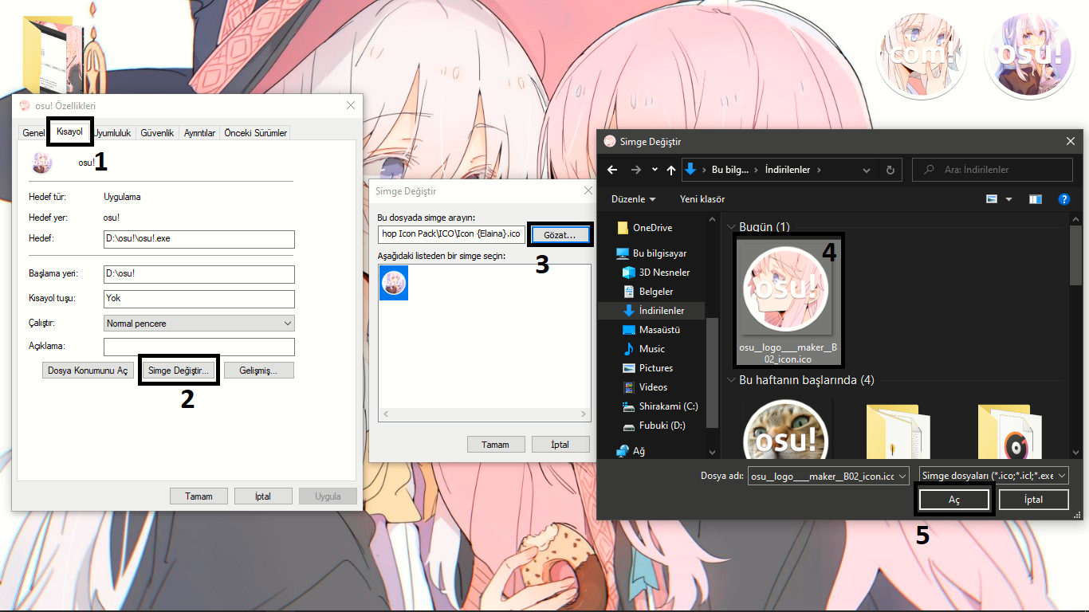Image resolution: width=1089 pixels, height=612 pixels.
Task: Click Tamam in the osu! Özellikleri window
Action: 199,496
